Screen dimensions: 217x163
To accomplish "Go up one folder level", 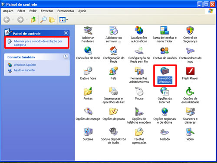I will (33, 19).
